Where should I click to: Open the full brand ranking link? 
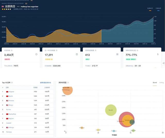point(45,83)
